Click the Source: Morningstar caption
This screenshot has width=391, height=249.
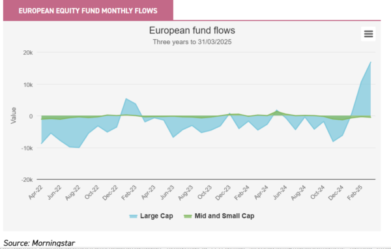tap(39, 243)
